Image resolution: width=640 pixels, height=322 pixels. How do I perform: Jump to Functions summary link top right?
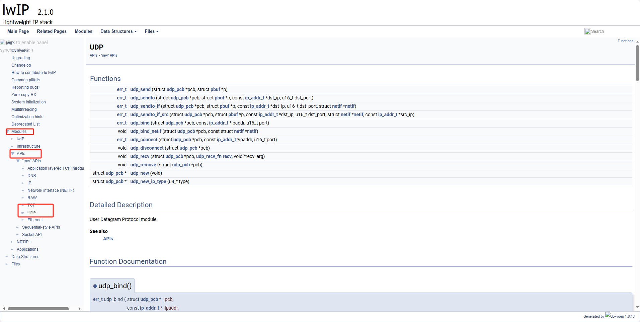tap(625, 41)
